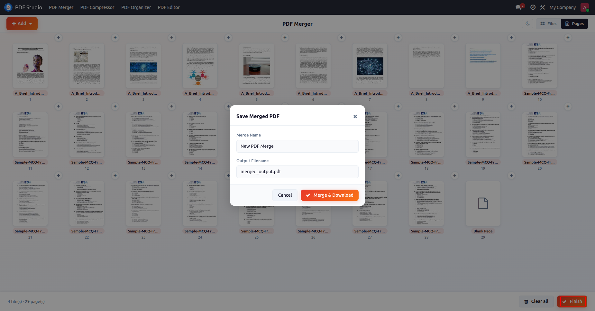Open PDF Merger menu item
The height and width of the screenshot is (311, 595).
[x=61, y=7]
